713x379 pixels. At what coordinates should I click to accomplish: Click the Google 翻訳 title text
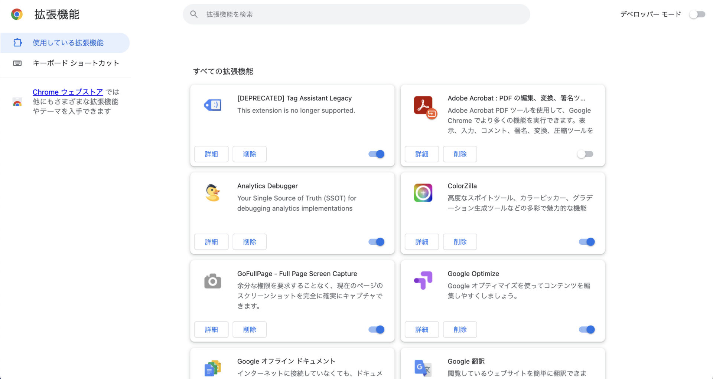click(x=466, y=361)
